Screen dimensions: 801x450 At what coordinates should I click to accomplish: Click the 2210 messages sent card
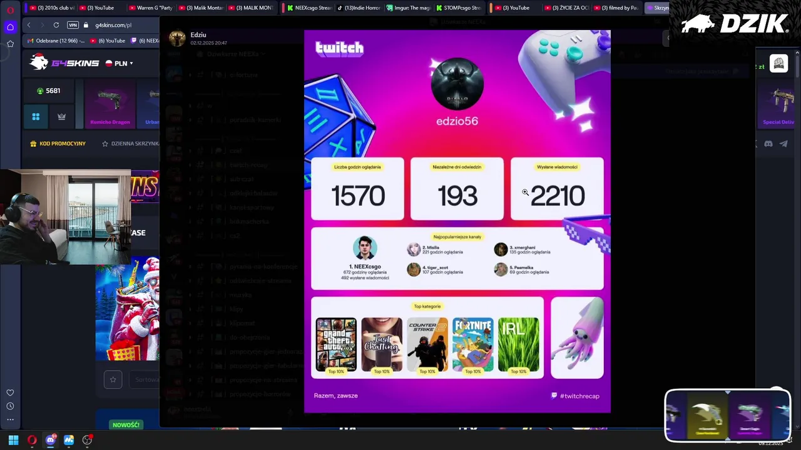click(557, 189)
